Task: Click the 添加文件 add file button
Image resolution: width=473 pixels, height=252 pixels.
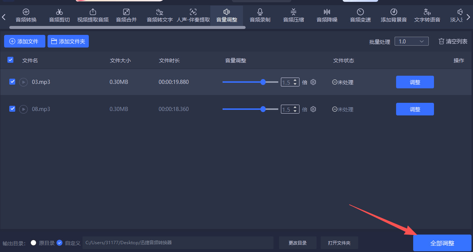Action: (25, 41)
